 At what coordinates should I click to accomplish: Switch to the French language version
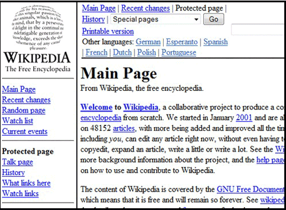coord(96,52)
